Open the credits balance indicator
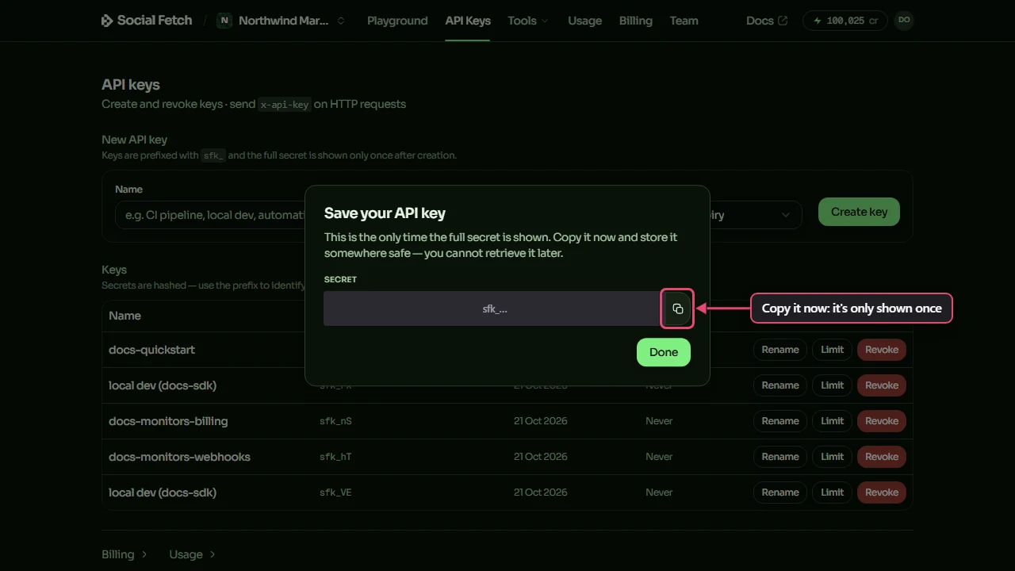The height and width of the screenshot is (571, 1015). point(845,21)
